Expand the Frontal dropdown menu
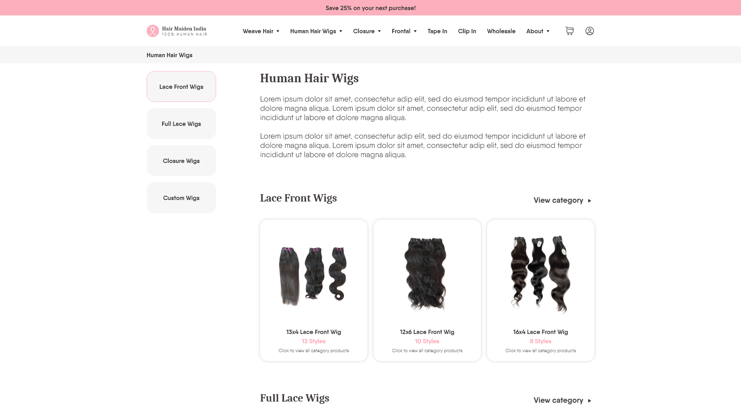This screenshot has width=741, height=417. pos(404,31)
